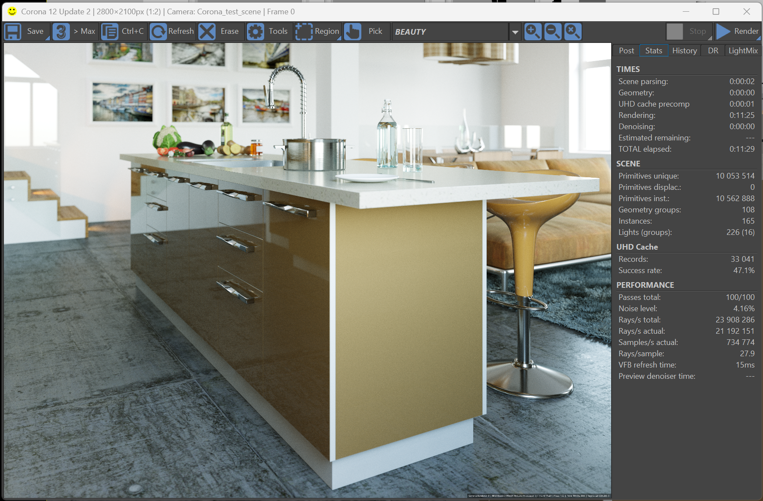Viewport: 763px width, 501px height.
Task: Switch to the LightMix tab
Action: coord(743,51)
